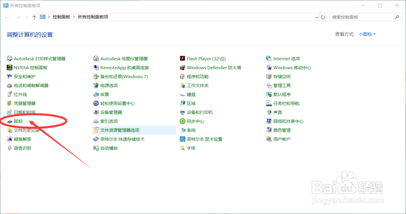Click the 索引选项 icon
Screen dimensions: 406x214
(96, 121)
